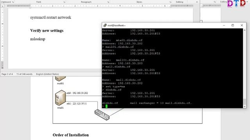Viewport: 250px width, 140px height.
Task: Click the Page 2 of 4 status indicator
Action: [x=7, y=74]
